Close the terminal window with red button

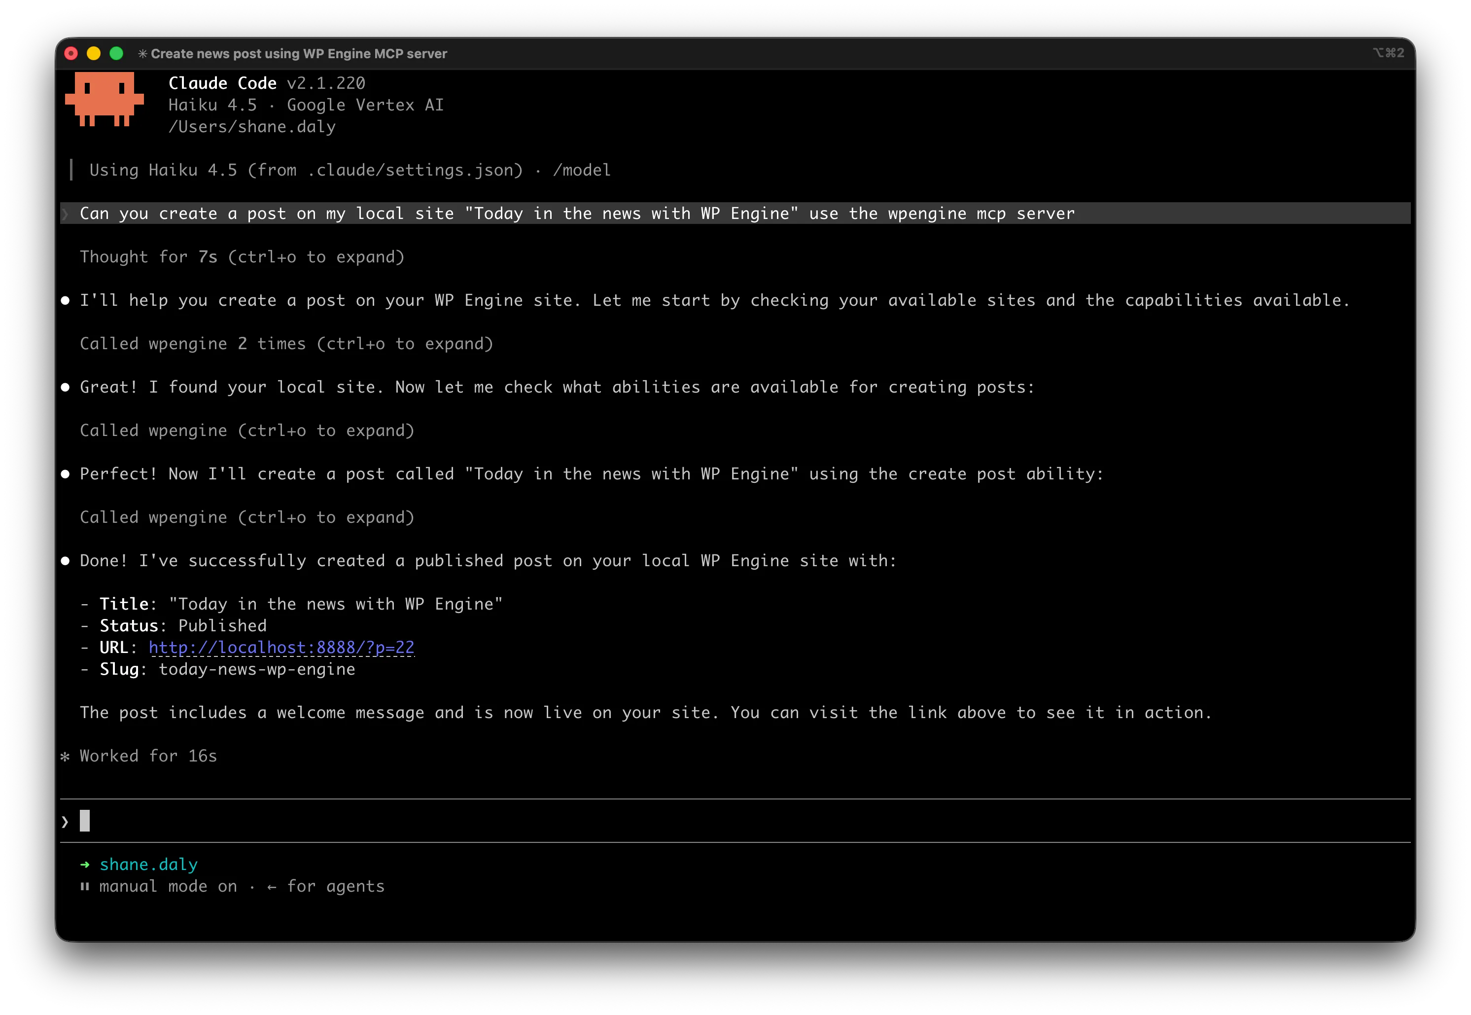coord(71,53)
